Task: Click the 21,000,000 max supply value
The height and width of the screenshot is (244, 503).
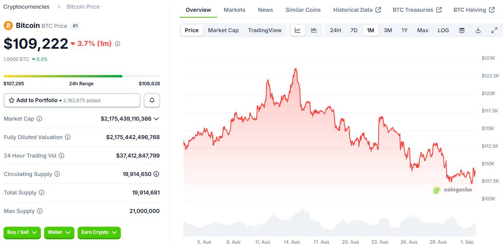Action: pyautogui.click(x=144, y=211)
